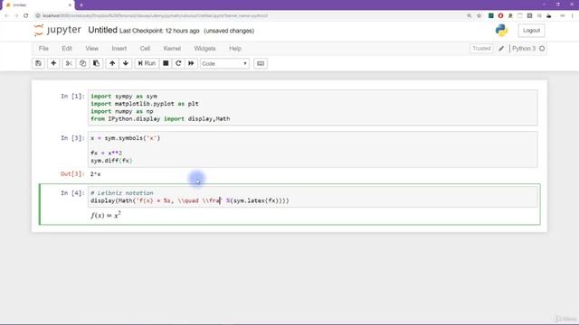Image resolution: width=579 pixels, height=325 pixels.
Task: Click the zoom magnifier icon in address bar
Action: point(469,16)
